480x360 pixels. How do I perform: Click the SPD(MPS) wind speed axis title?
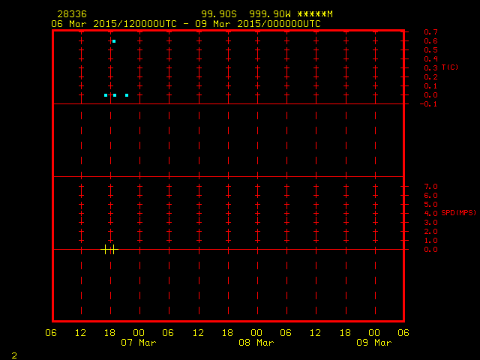point(458,212)
